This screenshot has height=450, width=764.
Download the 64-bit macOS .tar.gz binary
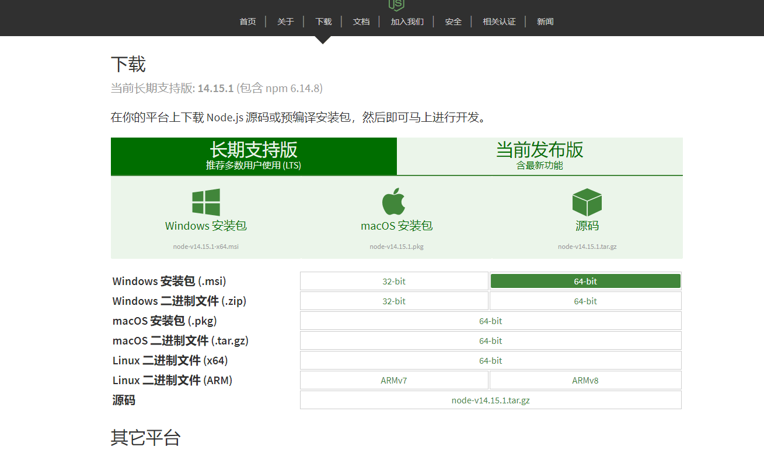point(491,340)
